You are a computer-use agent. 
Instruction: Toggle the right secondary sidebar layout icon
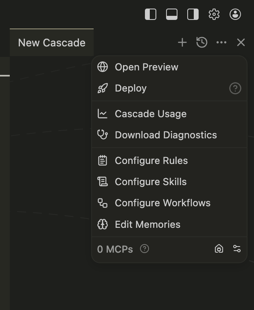(193, 14)
